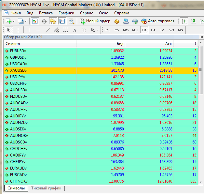Open the MetaEditor yellow book icon
Viewport: 204px width, 194px height.
tap(117, 21)
